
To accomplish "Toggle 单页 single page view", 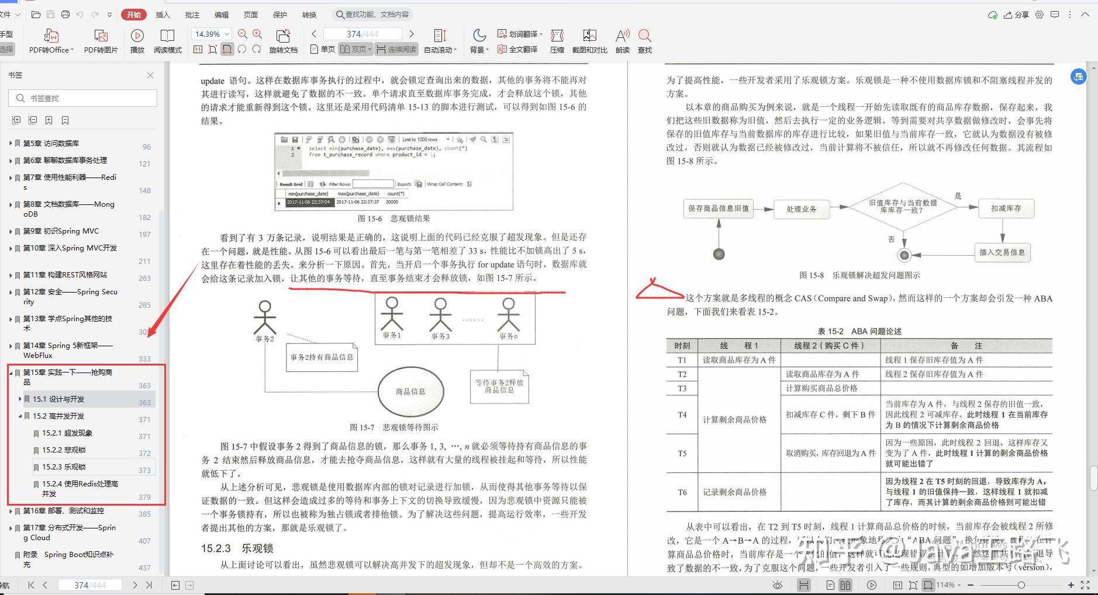I will 322,50.
